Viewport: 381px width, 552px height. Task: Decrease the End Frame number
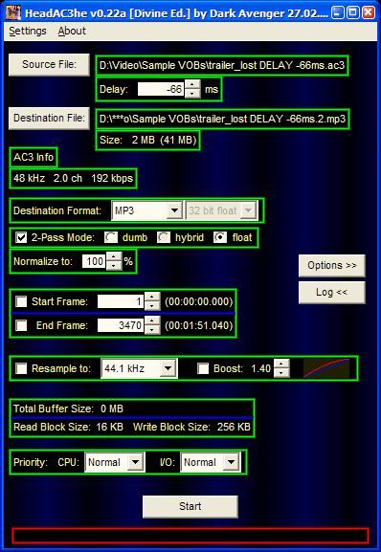(152, 329)
